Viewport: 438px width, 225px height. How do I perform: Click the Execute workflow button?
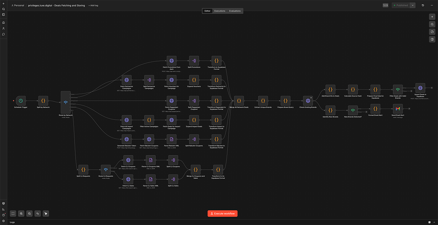pyautogui.click(x=222, y=213)
